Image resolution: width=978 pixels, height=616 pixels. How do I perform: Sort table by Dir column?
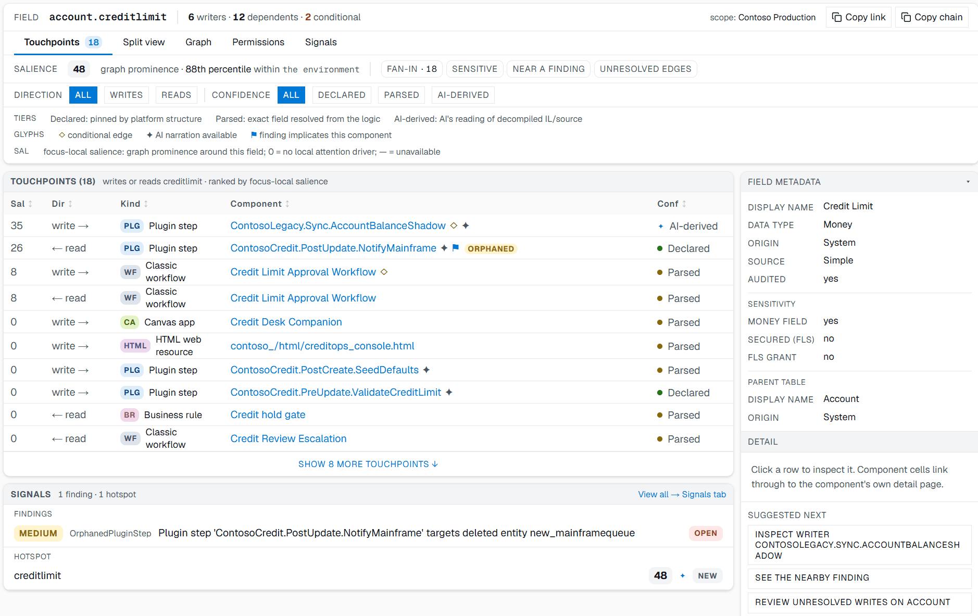(x=62, y=204)
